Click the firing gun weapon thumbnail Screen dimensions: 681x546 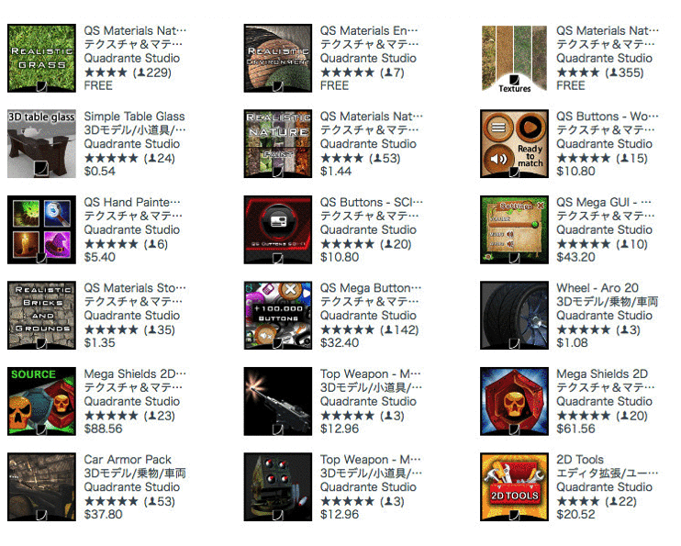click(x=278, y=401)
